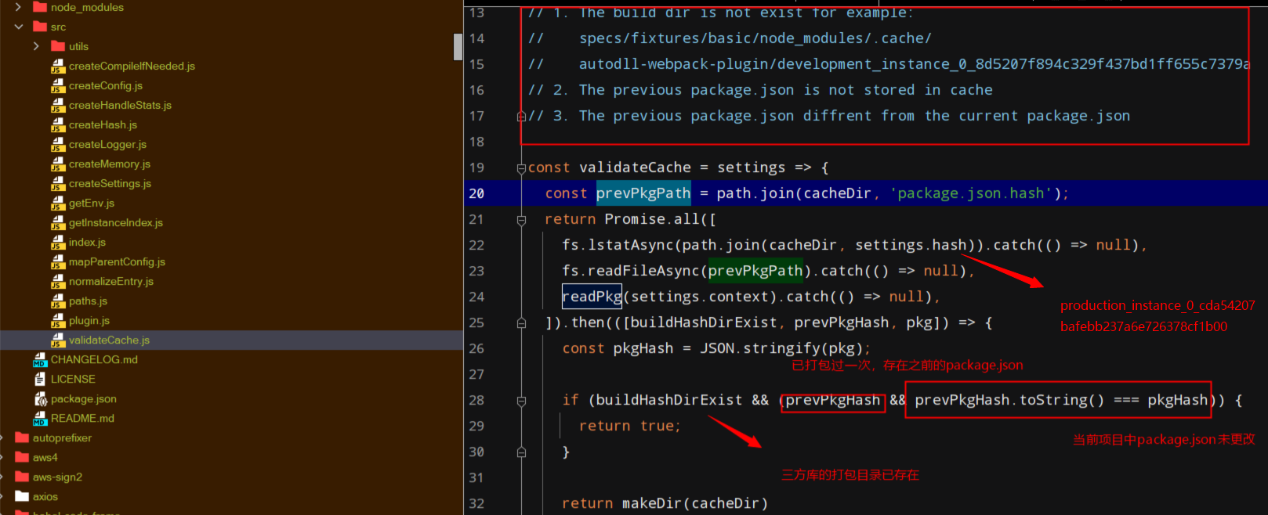Click line number 28 in the gutter
This screenshot has height=515, width=1268.
point(476,400)
